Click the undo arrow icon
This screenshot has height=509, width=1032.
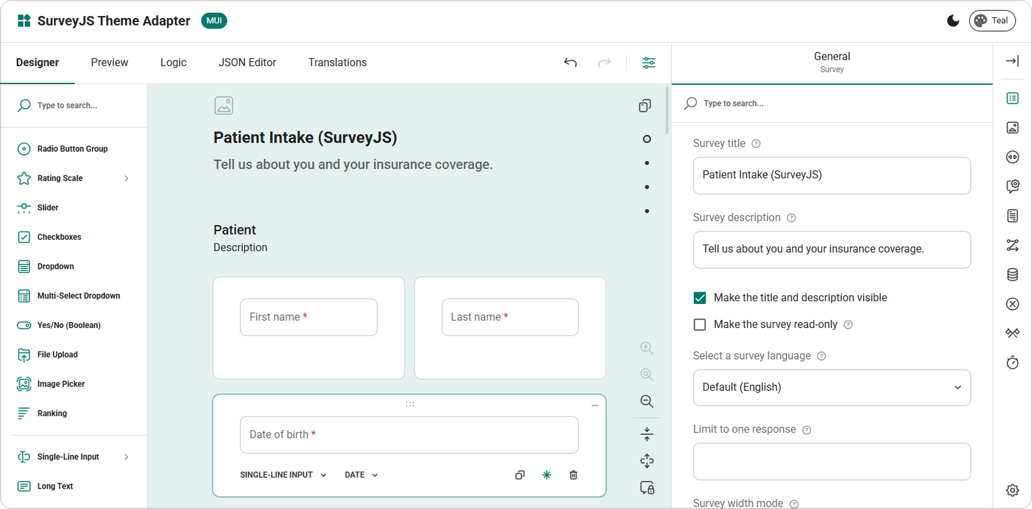tap(570, 63)
